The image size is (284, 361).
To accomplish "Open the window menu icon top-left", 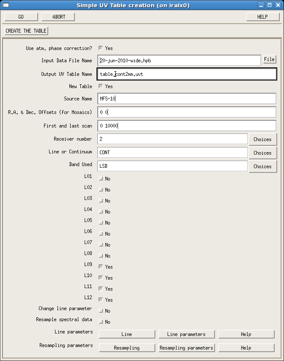I will [6, 5].
